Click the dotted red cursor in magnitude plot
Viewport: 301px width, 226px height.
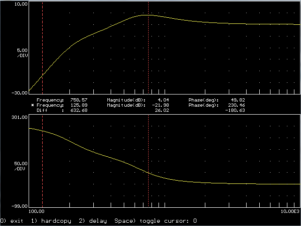pos(148,48)
